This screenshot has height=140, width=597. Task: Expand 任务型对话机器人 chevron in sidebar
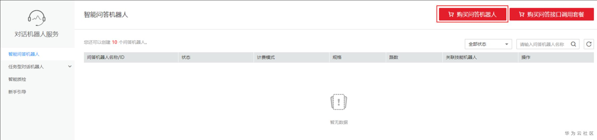click(70, 66)
